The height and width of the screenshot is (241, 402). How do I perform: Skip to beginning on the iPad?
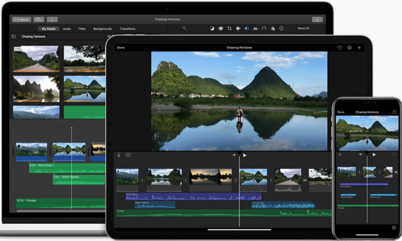(234, 155)
